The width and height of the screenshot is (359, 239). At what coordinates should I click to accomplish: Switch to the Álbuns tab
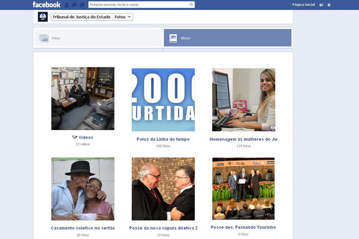227,38
